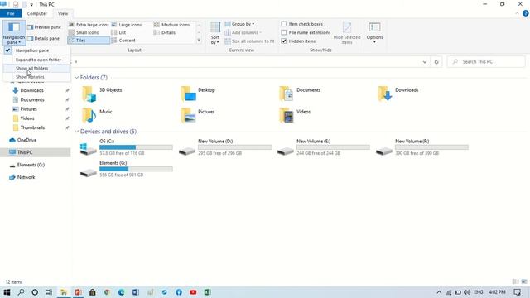Screen dimensions: 530x298
Task: Switch to the Computer tab
Action: pos(36,13)
